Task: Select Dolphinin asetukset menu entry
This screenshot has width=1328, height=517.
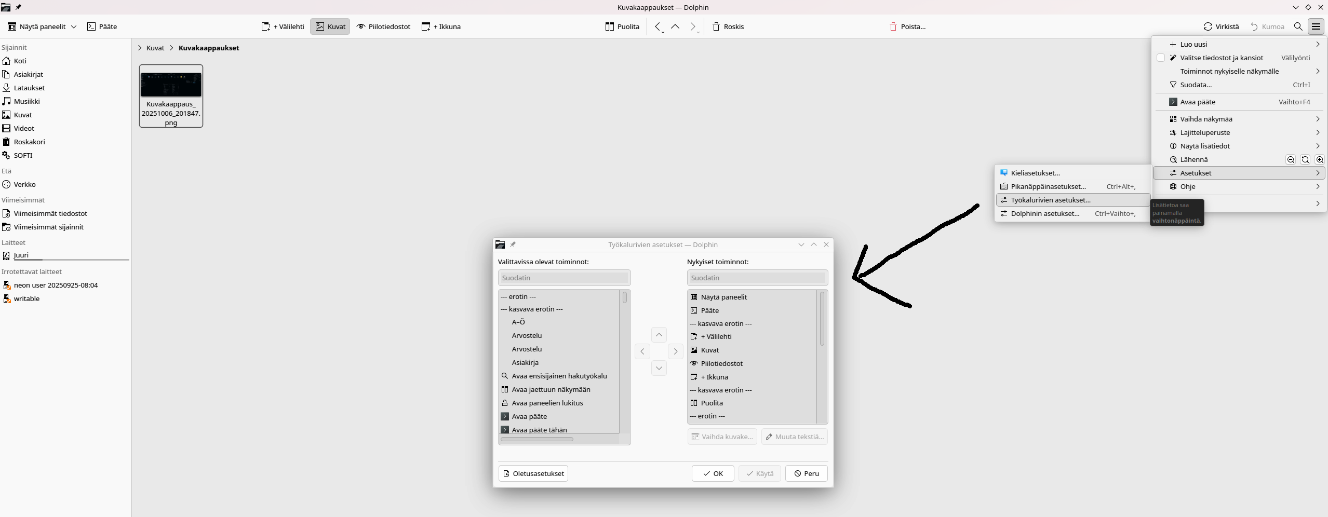Action: (x=1045, y=214)
